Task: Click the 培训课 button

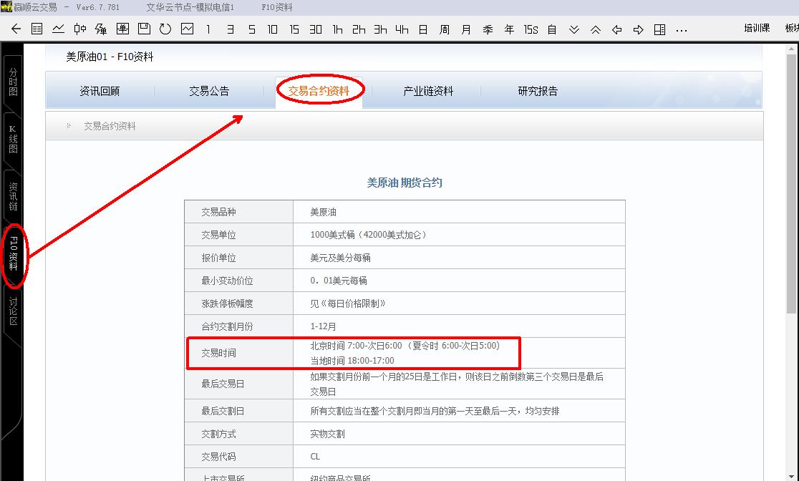Action: pyautogui.click(x=756, y=29)
